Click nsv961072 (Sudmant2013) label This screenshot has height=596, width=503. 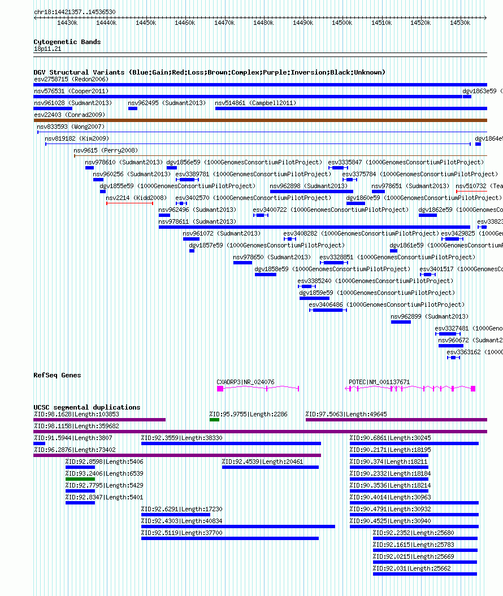tap(222, 233)
